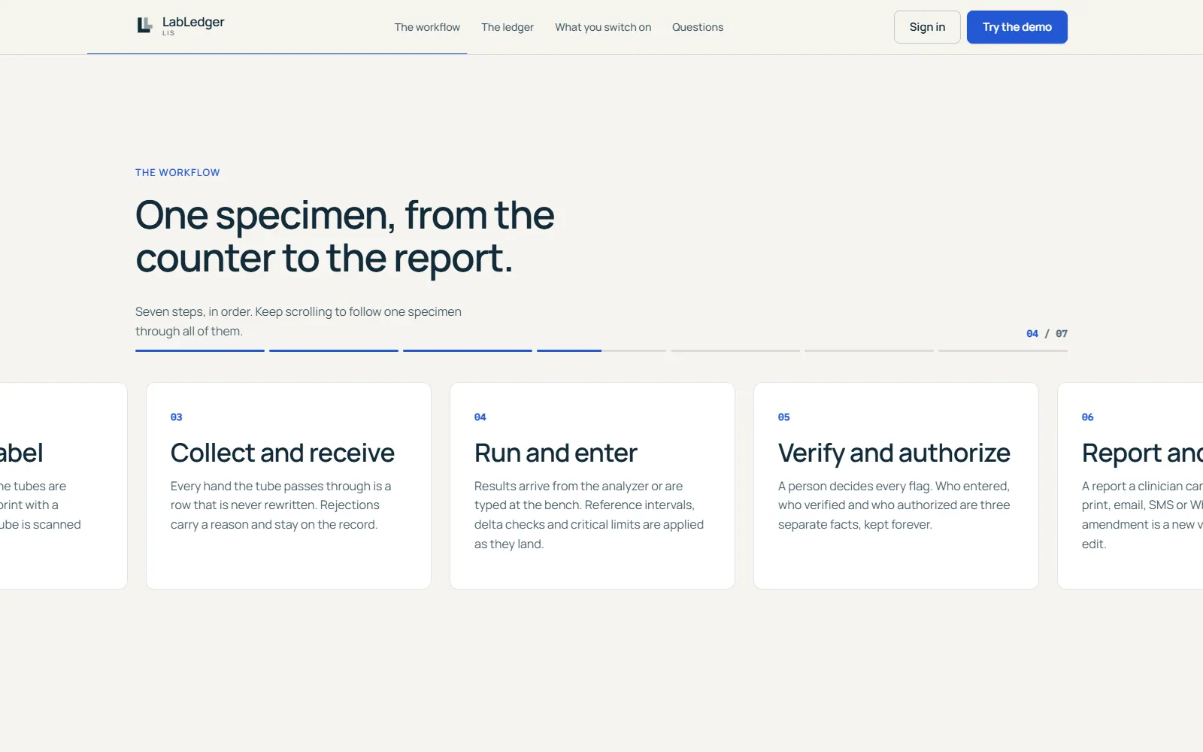Go to The ledger nav item
Image resolution: width=1203 pixels, height=752 pixels.
coord(508,27)
